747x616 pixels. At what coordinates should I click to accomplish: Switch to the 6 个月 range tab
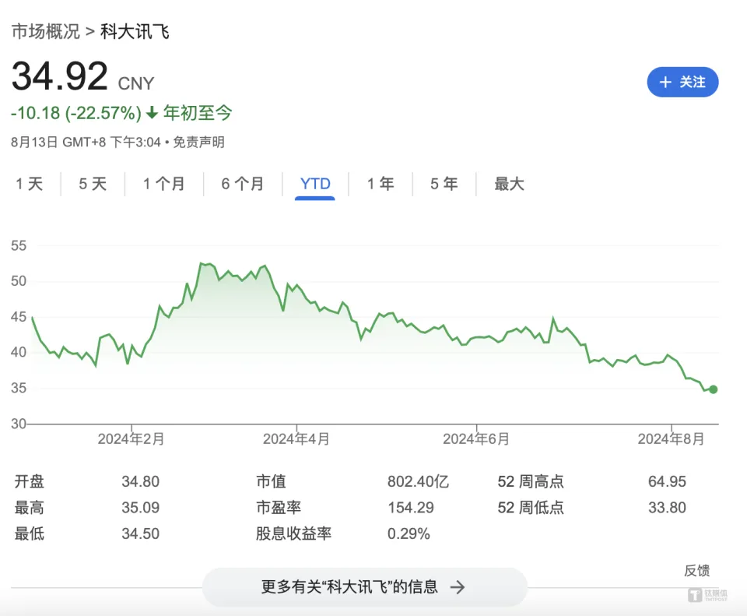click(x=243, y=184)
